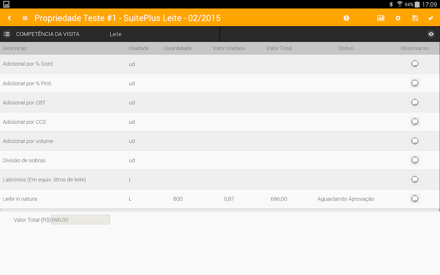Select the Adicional por CBT row

pos(220,103)
